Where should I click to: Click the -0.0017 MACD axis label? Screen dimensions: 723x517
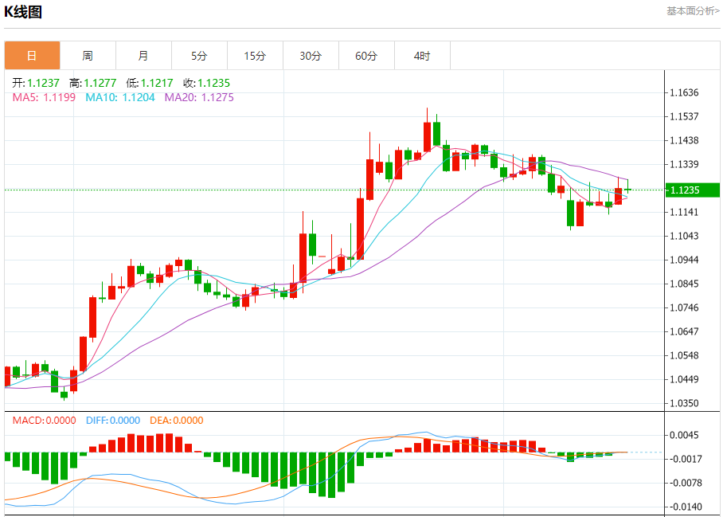(686, 459)
